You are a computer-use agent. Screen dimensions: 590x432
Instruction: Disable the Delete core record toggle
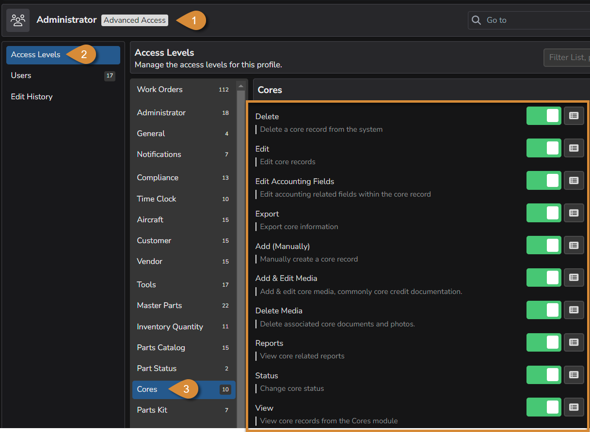tap(543, 116)
